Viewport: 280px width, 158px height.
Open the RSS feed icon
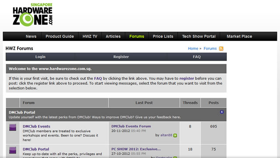tap(221, 49)
